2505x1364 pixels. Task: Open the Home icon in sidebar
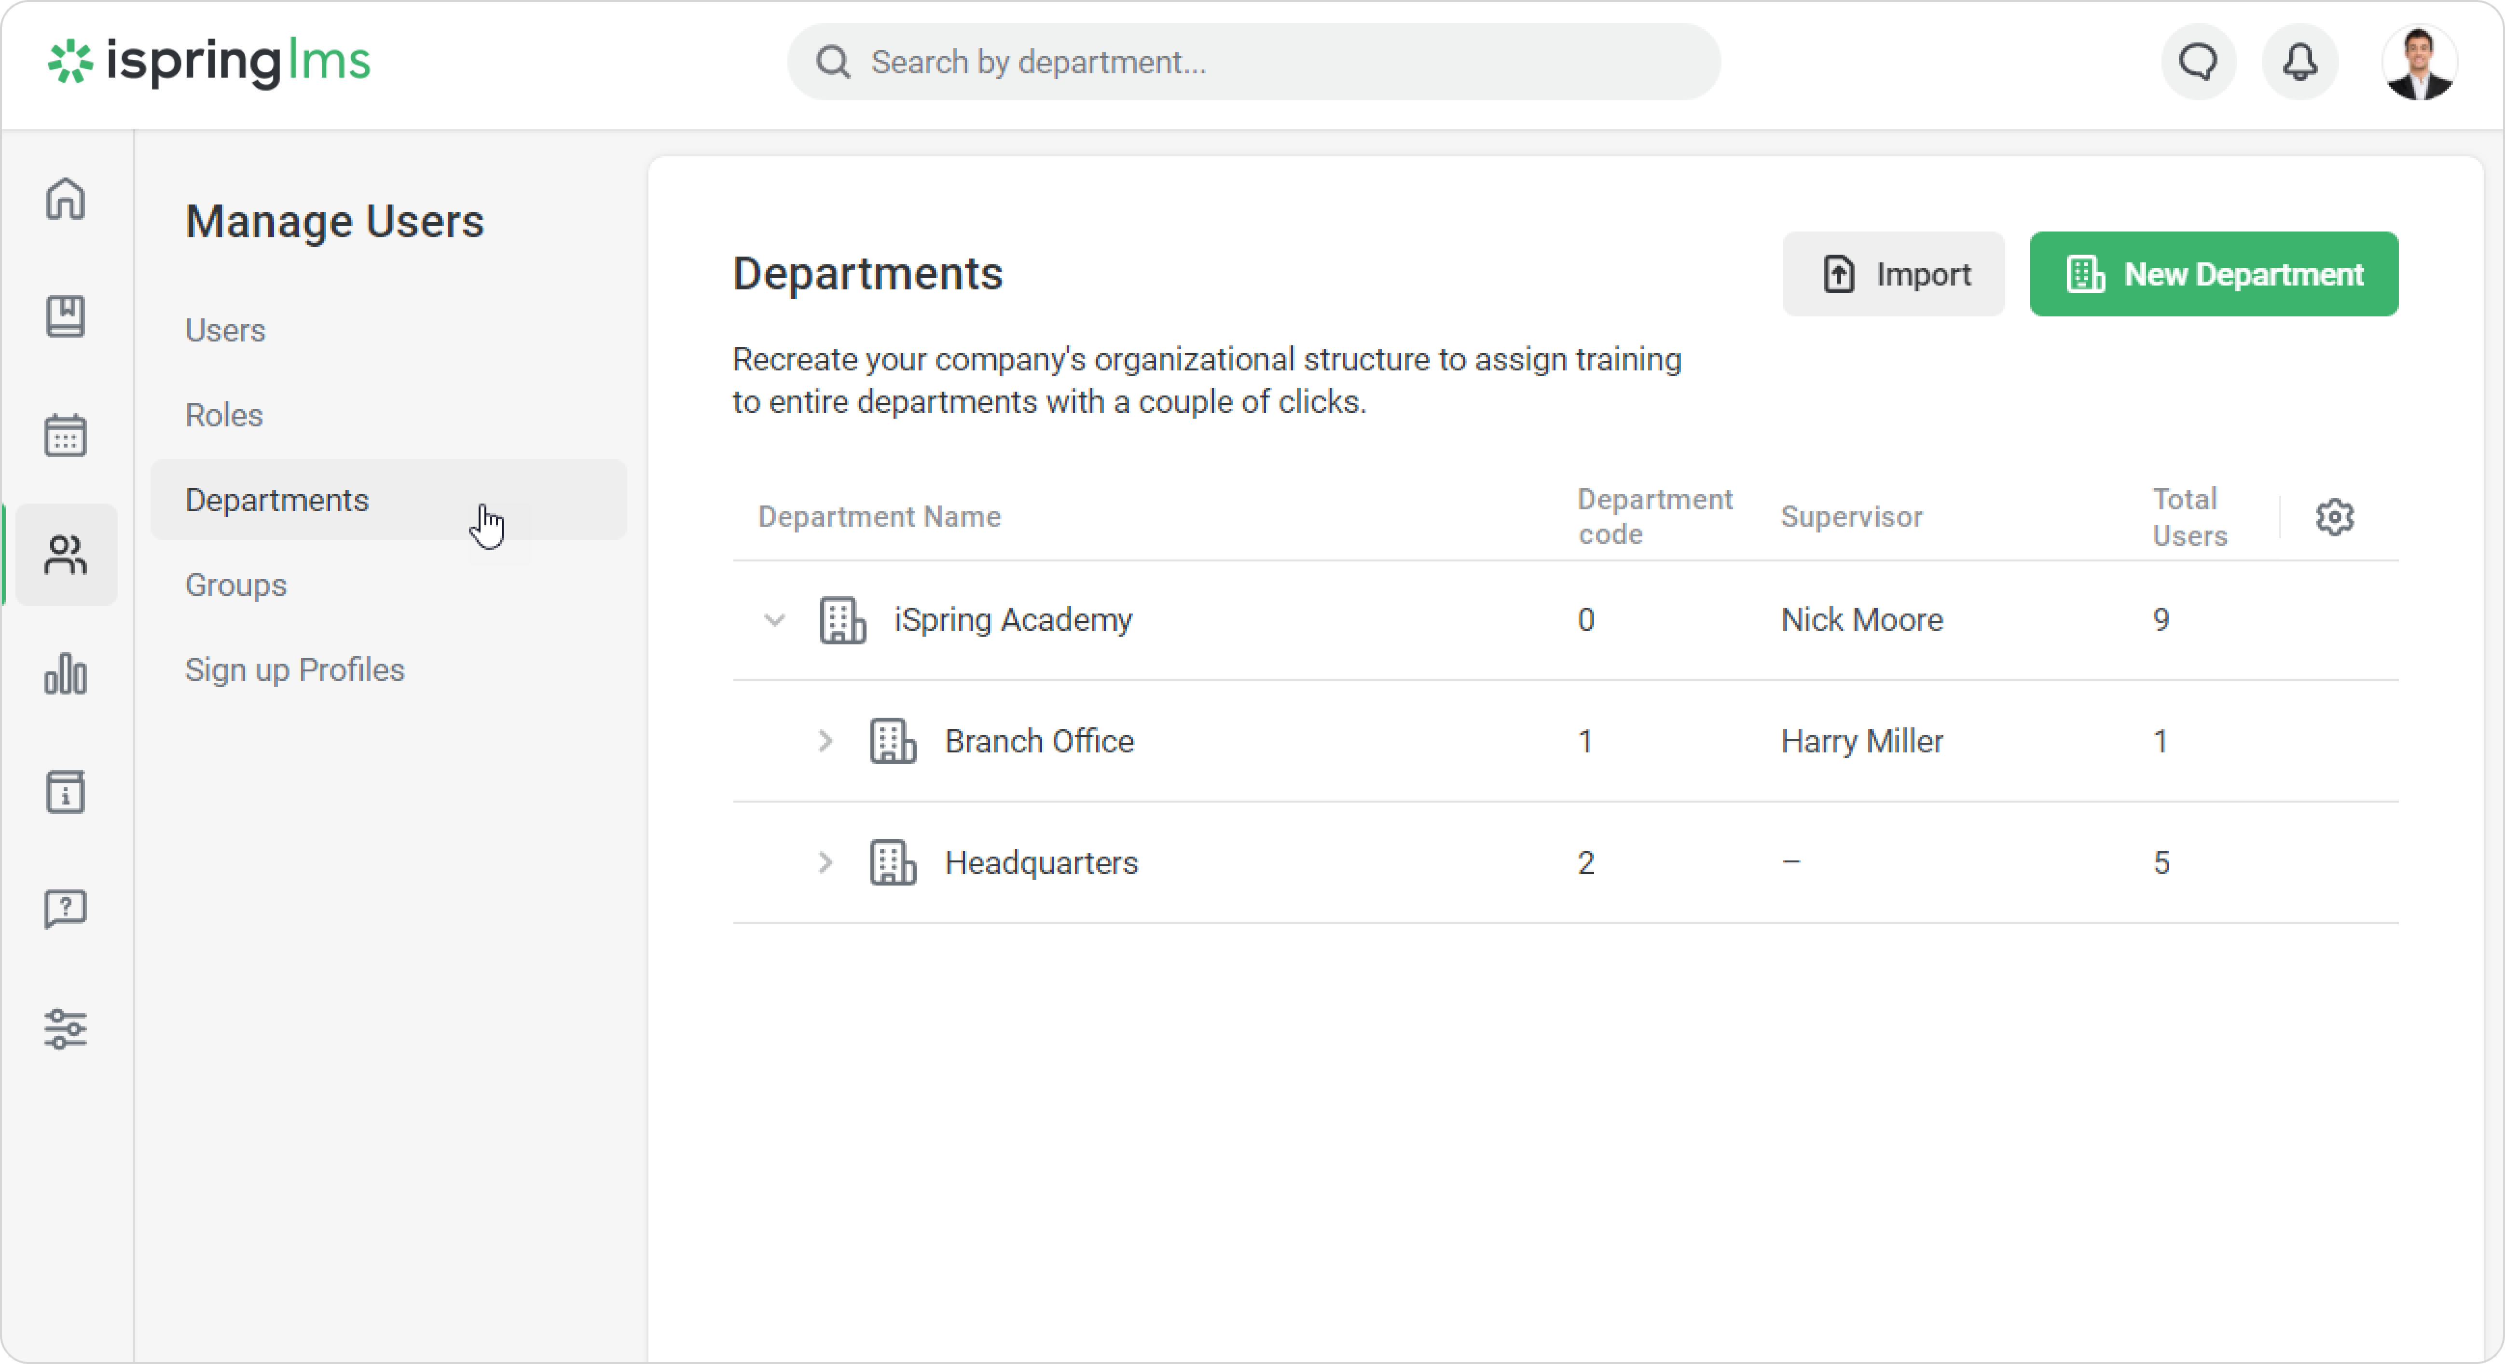65,199
